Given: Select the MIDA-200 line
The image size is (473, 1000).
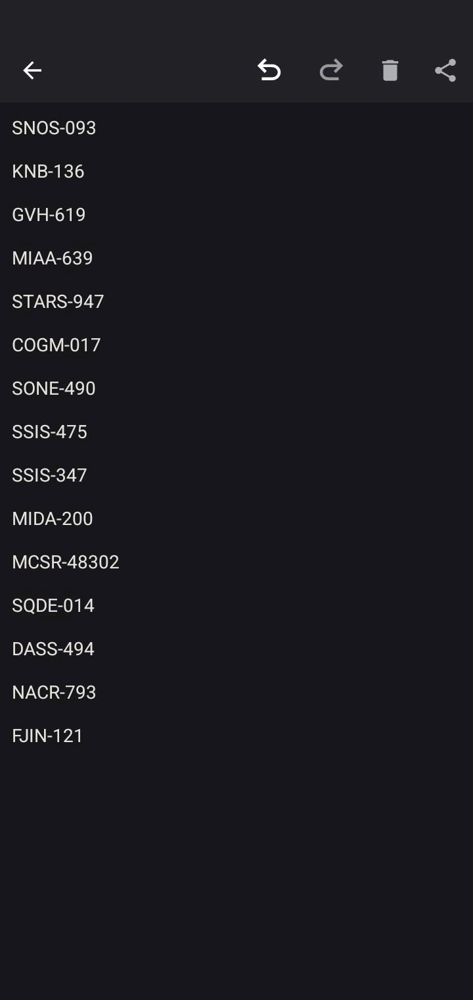Looking at the screenshot, I should click(53, 518).
